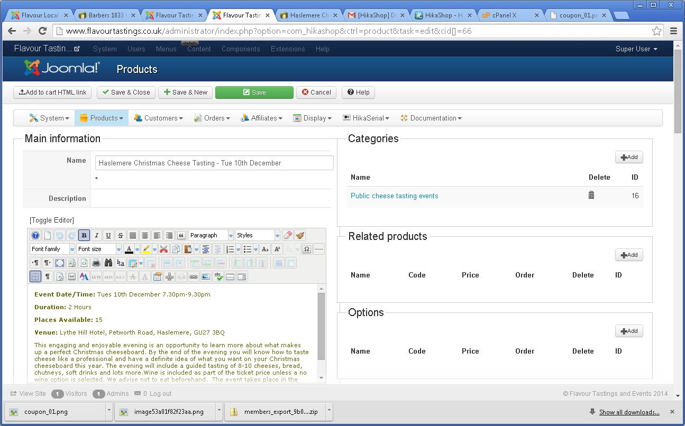Toggle show blocks paragraph marker
The height and width of the screenshot is (426, 685).
pyautogui.click(x=48, y=276)
